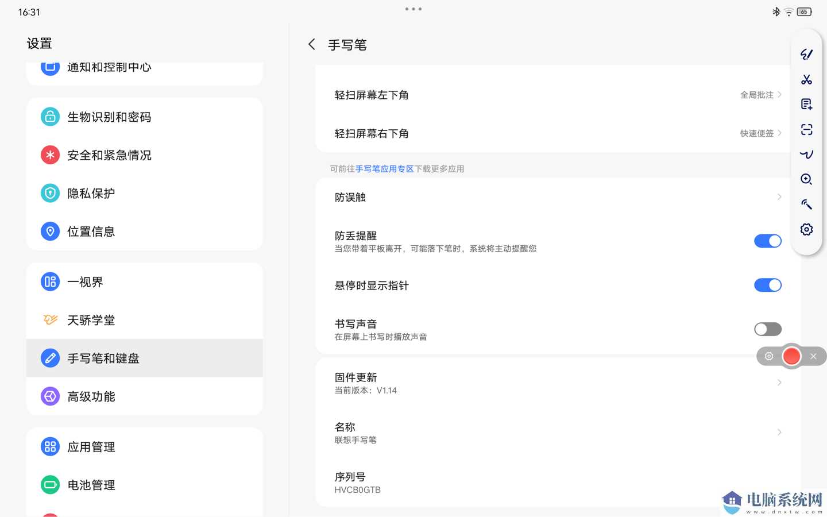827x517 pixels.
Task: Tap the 当前版本：V1.14 text
Action: click(x=366, y=391)
